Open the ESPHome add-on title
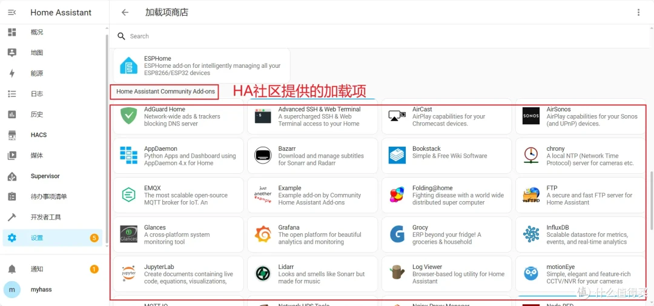 (x=157, y=58)
